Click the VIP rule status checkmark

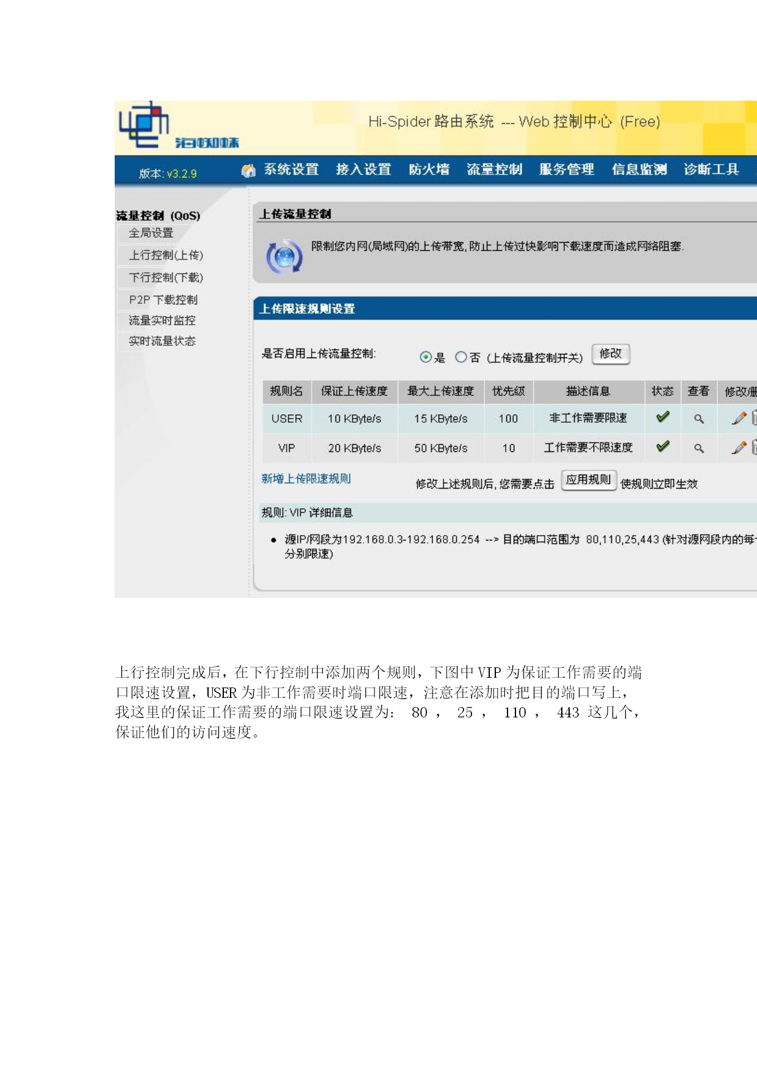click(x=662, y=447)
